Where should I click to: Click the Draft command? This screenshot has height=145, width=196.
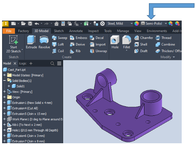click(141, 51)
